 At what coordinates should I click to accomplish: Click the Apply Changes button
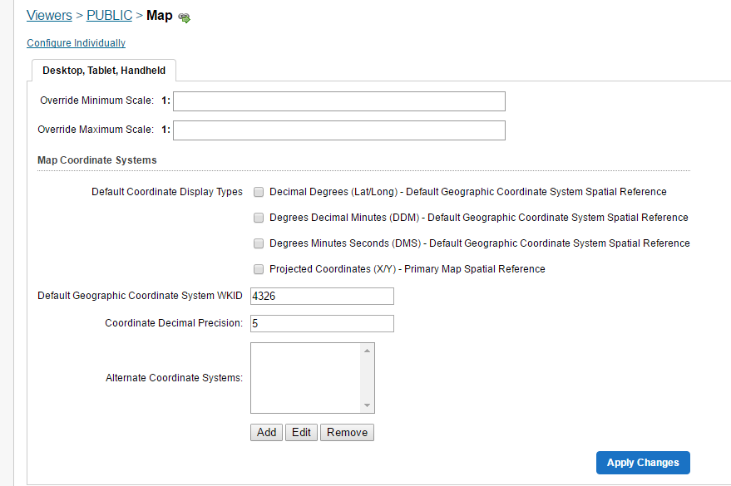(x=643, y=463)
